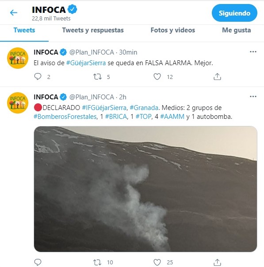Share the FALSA ALARMA tweet
This screenshot has width=264, height=267.
(217, 77)
